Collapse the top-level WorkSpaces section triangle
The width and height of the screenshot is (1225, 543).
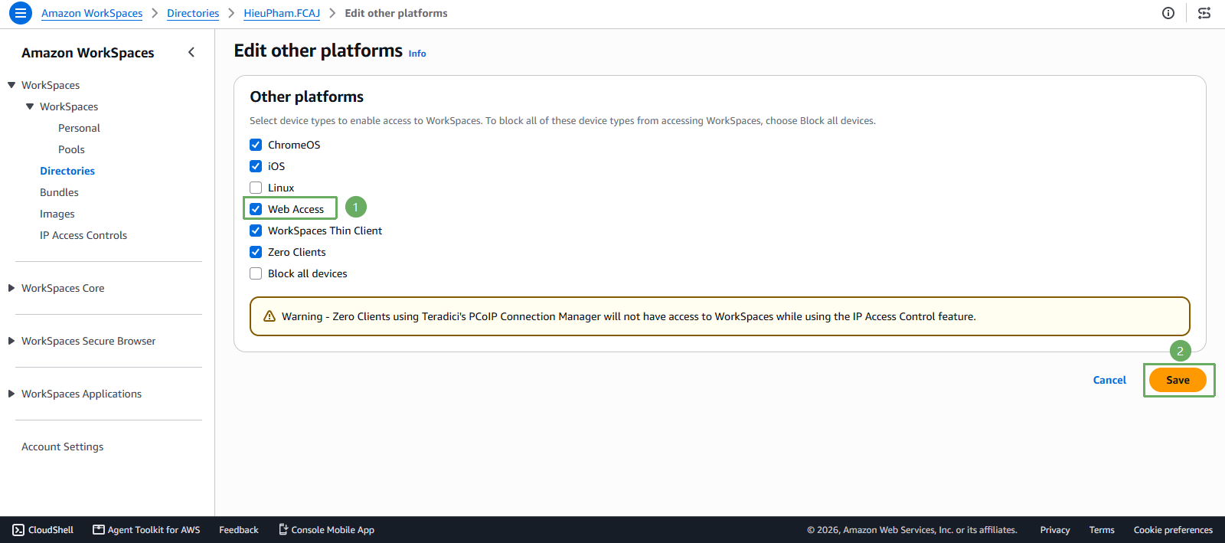tap(11, 85)
